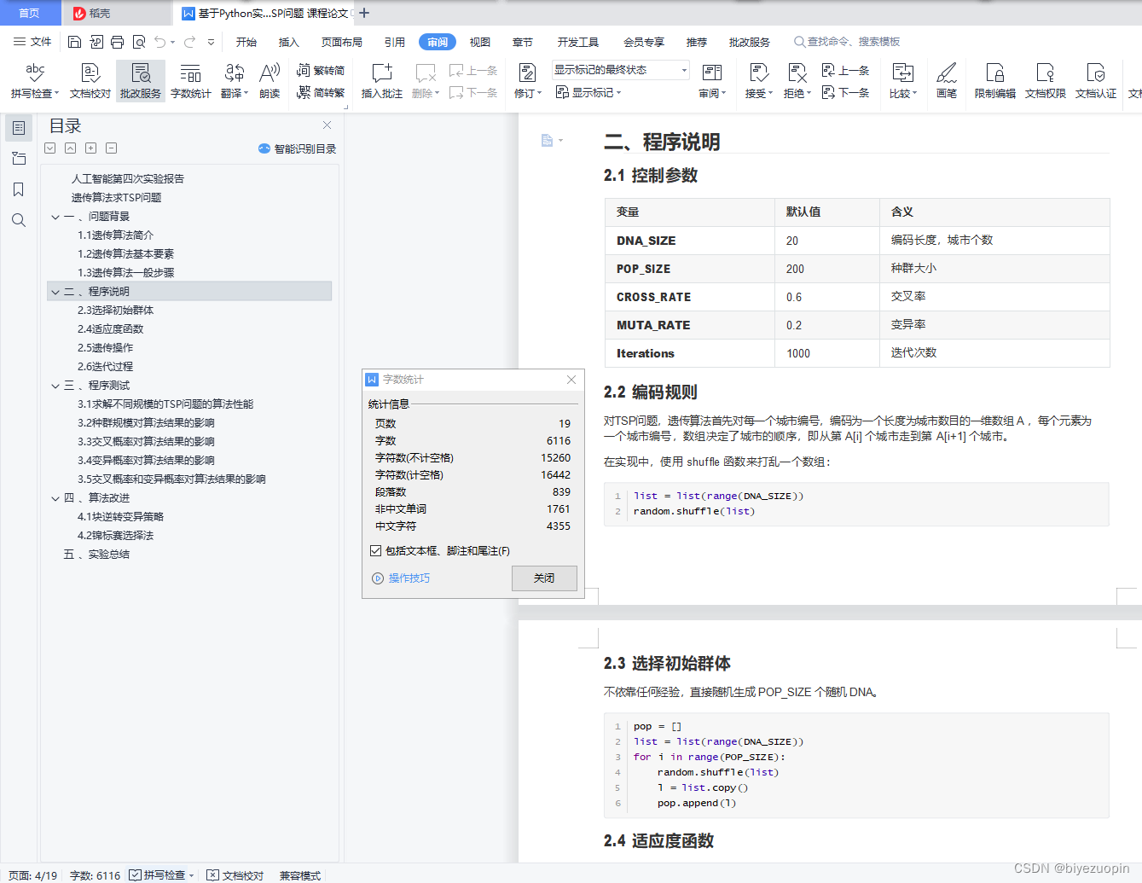The width and height of the screenshot is (1142, 883).
Task: Collapse the 一、问题背景 outline section
Action: [55, 217]
